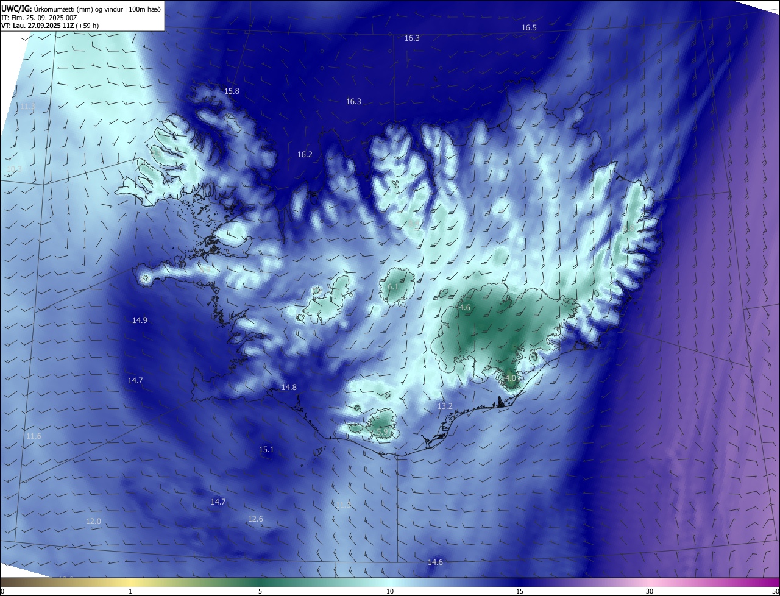Image resolution: width=780 pixels, height=596 pixels.
Task: Click the UWC/IG Úrkomumætti title line
Action: click(x=81, y=8)
